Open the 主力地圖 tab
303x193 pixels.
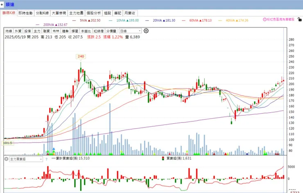(76, 13)
